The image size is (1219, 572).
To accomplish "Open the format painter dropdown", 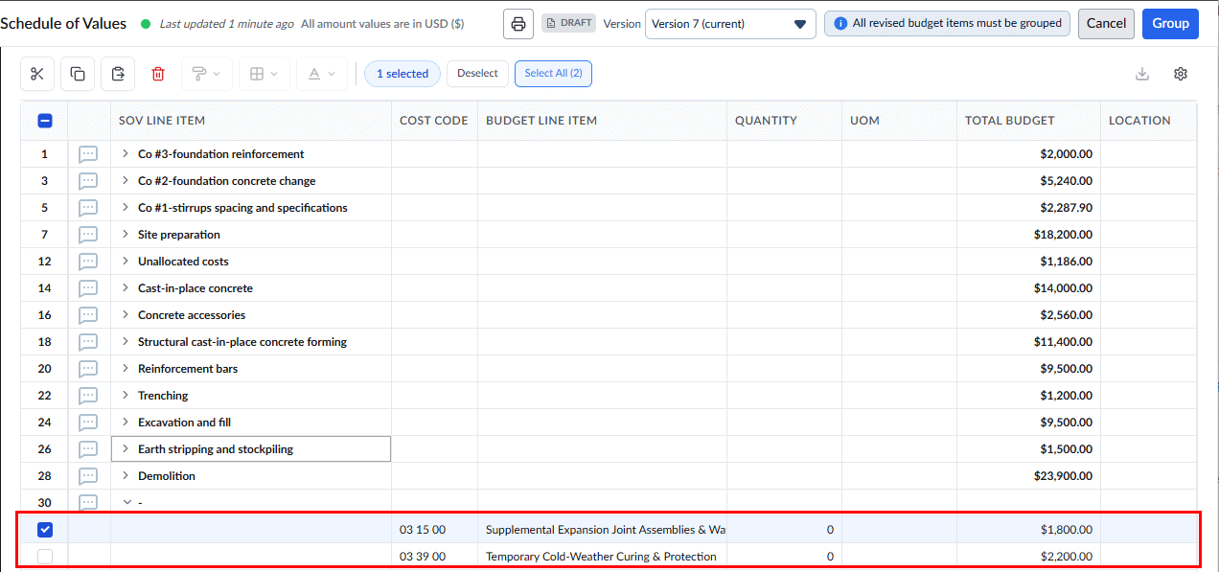I will tap(207, 74).
